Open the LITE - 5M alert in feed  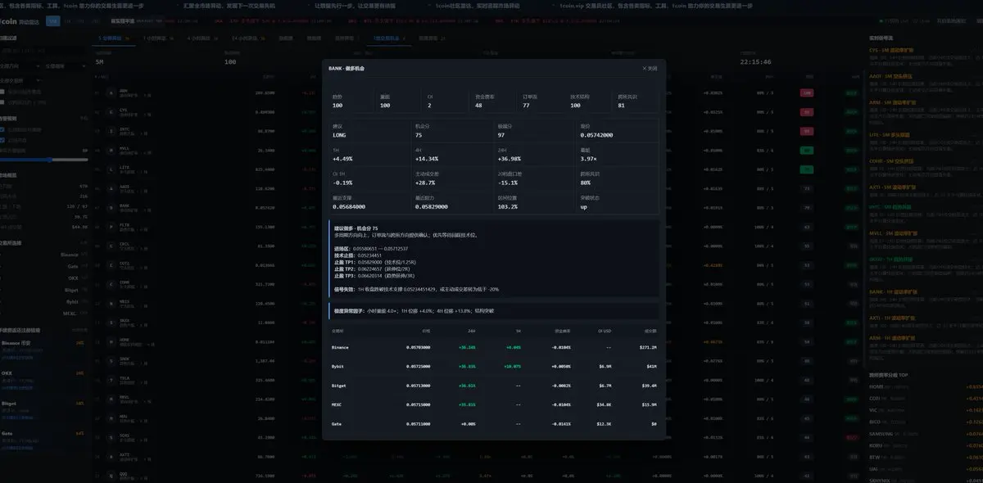click(890, 133)
